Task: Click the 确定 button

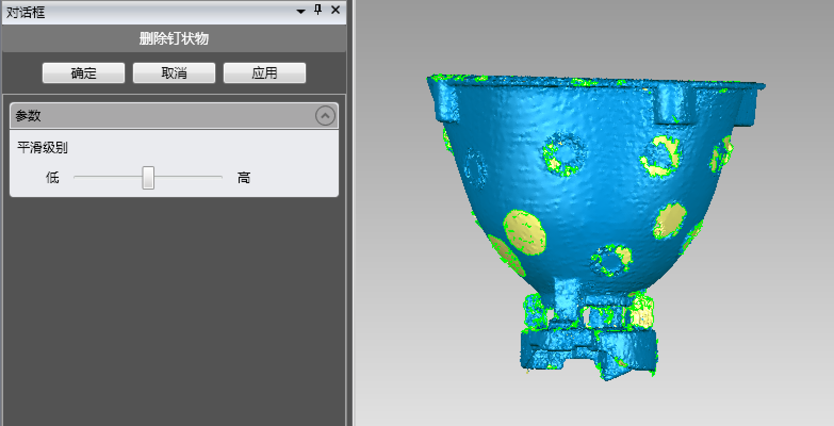Action: (84, 73)
